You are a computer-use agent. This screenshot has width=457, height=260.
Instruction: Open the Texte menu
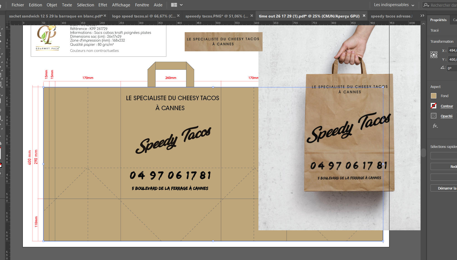(x=67, y=5)
